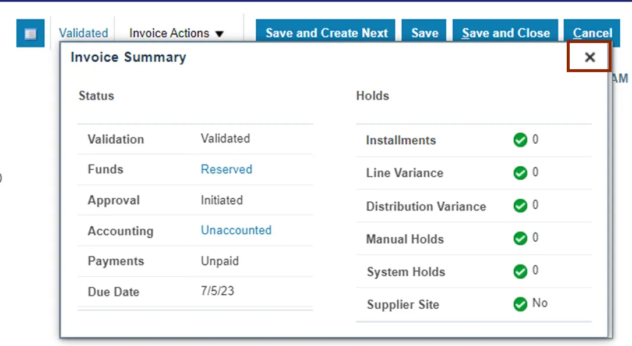This screenshot has width=632, height=346.
Task: Click the Line Variance green check icon
Action: point(520,173)
